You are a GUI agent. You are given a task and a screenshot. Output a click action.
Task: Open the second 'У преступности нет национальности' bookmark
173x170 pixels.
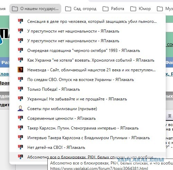[88, 41]
